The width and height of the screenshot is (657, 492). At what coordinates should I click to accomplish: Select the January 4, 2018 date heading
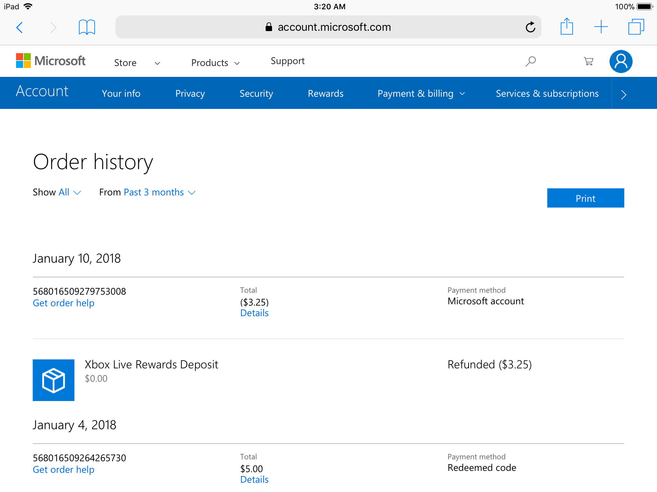74,425
